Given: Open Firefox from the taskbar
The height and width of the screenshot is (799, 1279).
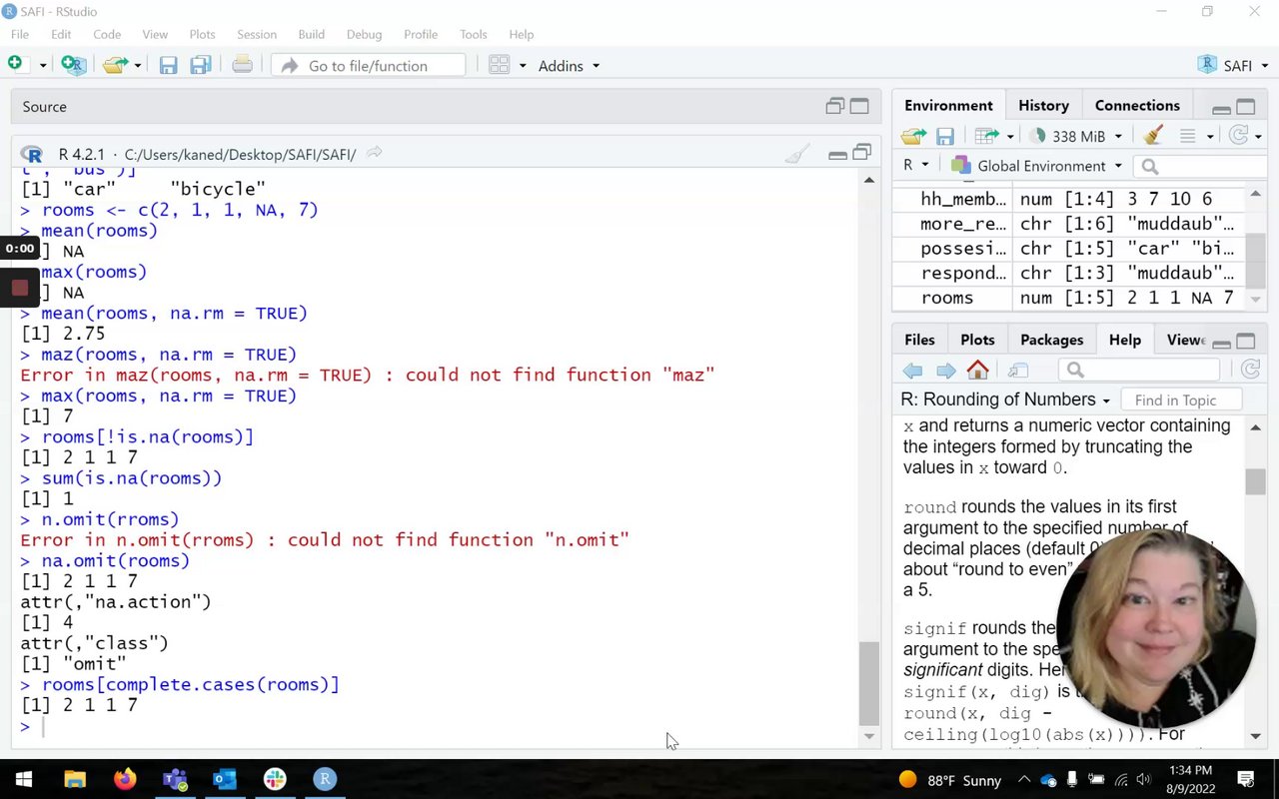Looking at the screenshot, I should (x=125, y=779).
